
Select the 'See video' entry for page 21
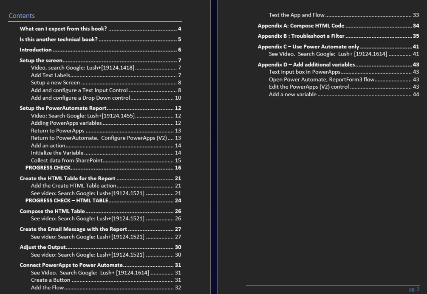click(106, 193)
